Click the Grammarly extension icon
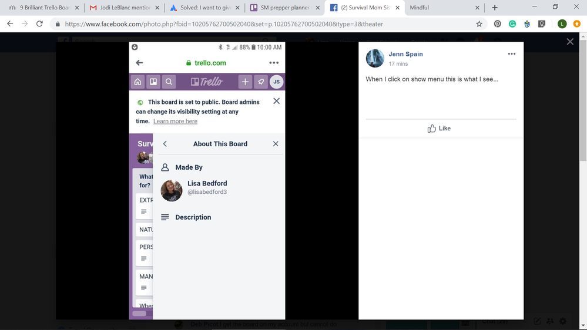The image size is (587, 330). (x=512, y=24)
